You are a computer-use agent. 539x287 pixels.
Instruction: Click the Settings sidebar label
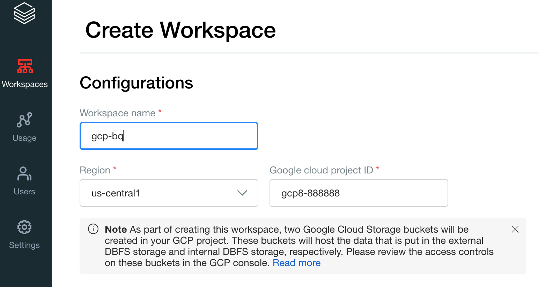24,245
